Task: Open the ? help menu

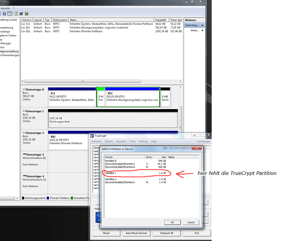Action: point(14,8)
